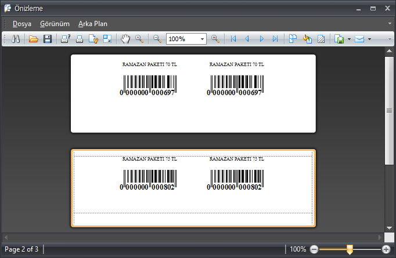The height and width of the screenshot is (258, 396).
Task: Click the status bar zoom plus button
Action: pyautogui.click(x=386, y=249)
